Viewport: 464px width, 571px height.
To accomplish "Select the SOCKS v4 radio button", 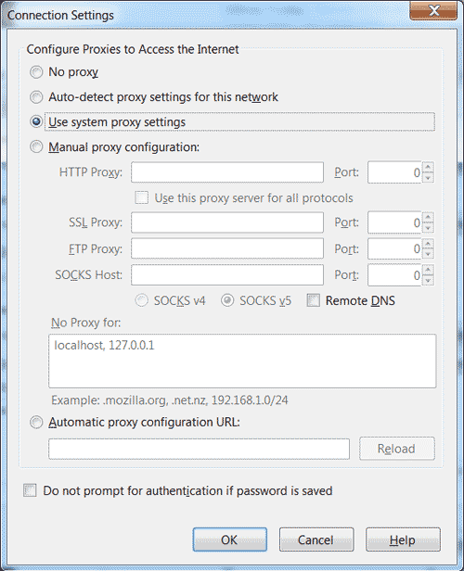I will (141, 300).
